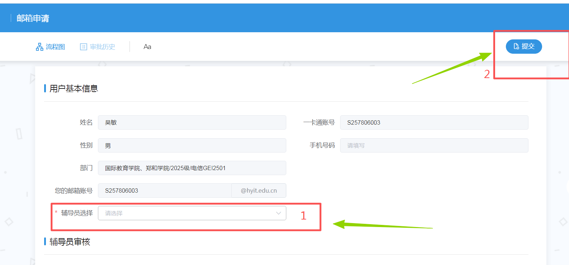Select the 一卡通账号 field S257806003
The width and height of the screenshot is (569, 265).
tap(434, 122)
